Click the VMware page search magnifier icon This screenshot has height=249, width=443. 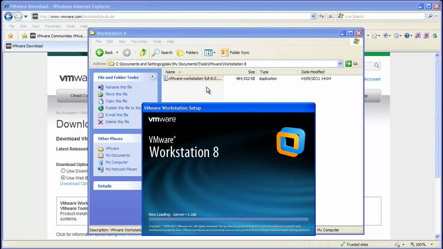point(377,66)
